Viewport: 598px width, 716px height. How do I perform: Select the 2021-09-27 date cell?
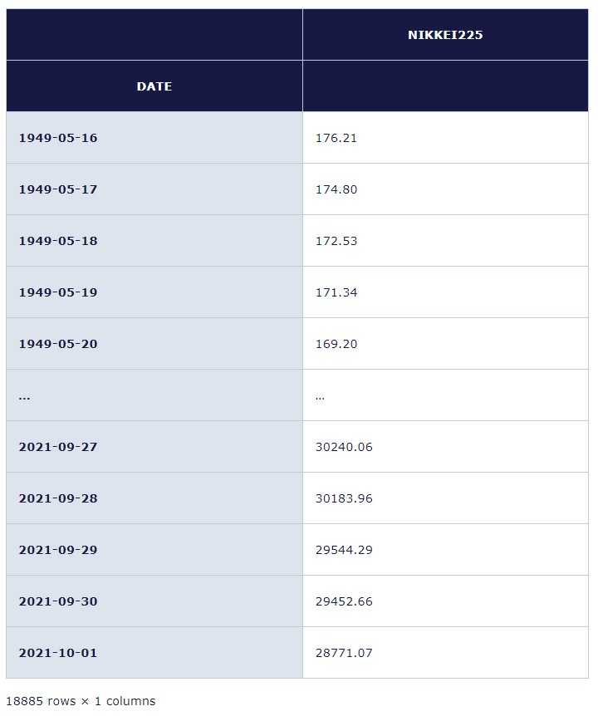tap(58, 447)
